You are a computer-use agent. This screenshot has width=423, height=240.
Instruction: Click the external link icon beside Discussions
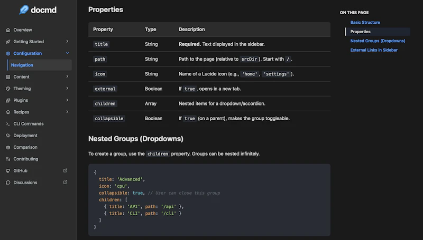pos(65,183)
